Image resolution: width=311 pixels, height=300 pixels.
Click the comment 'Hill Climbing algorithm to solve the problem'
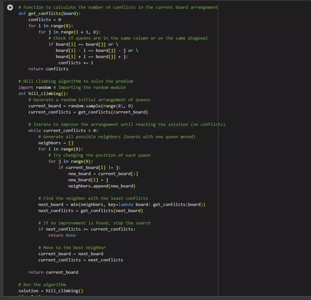(x=76, y=81)
